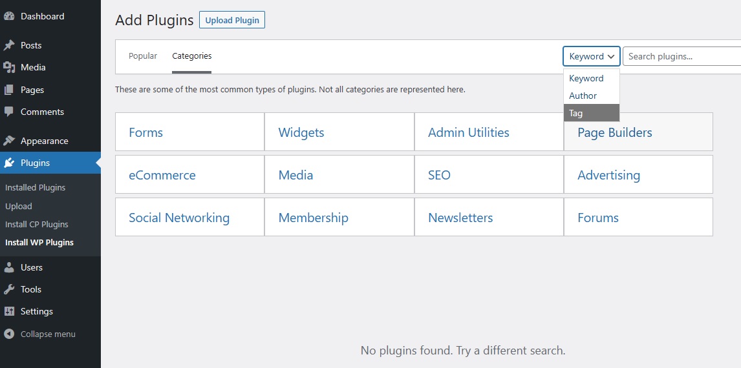Image resolution: width=741 pixels, height=368 pixels.
Task: Click the Settings sliders icon
Action: [9, 311]
